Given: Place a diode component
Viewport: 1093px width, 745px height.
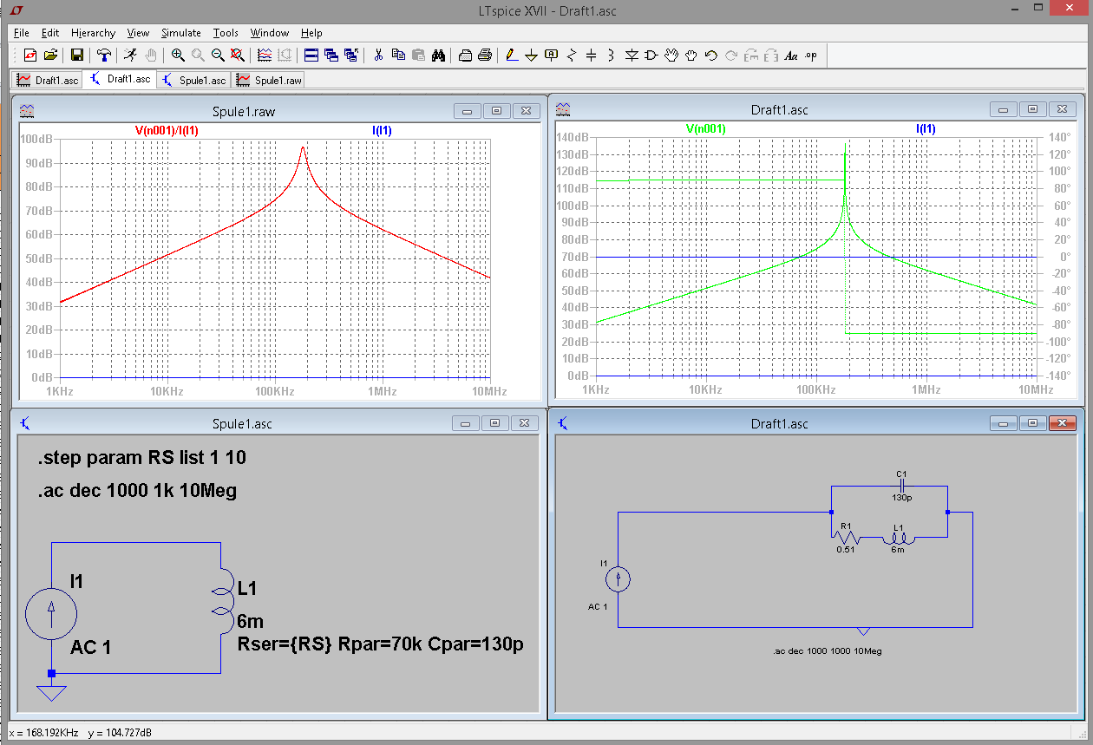Looking at the screenshot, I should pyautogui.click(x=632, y=56).
